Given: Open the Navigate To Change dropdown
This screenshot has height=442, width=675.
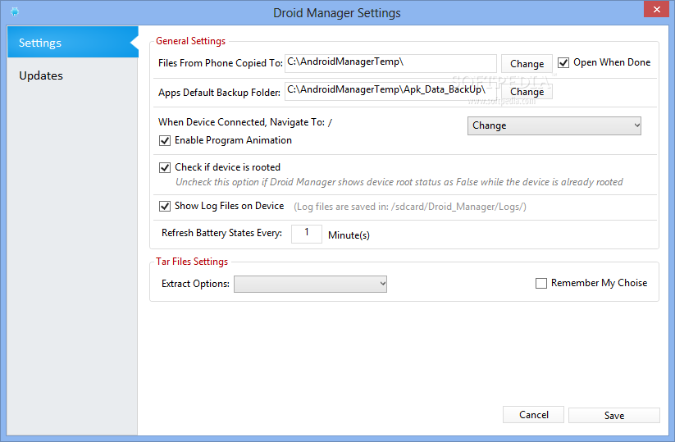Looking at the screenshot, I should pos(554,125).
